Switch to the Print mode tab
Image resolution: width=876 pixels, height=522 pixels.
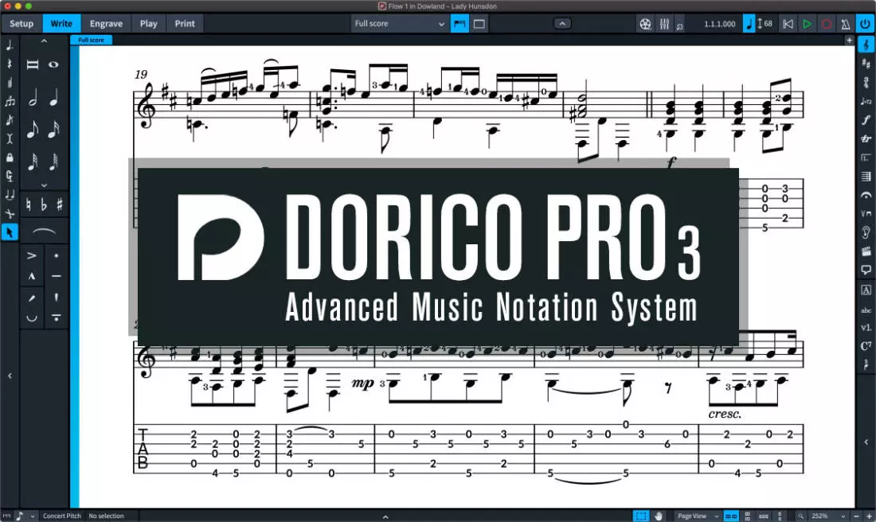coord(185,24)
